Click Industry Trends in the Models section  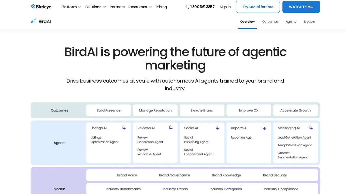[x=175, y=189]
